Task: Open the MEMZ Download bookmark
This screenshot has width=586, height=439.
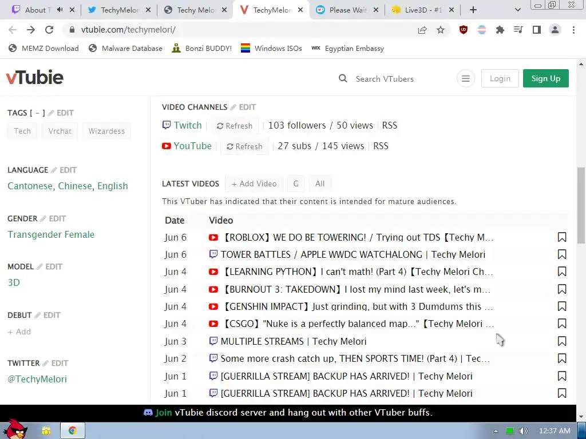Action: (x=43, y=48)
